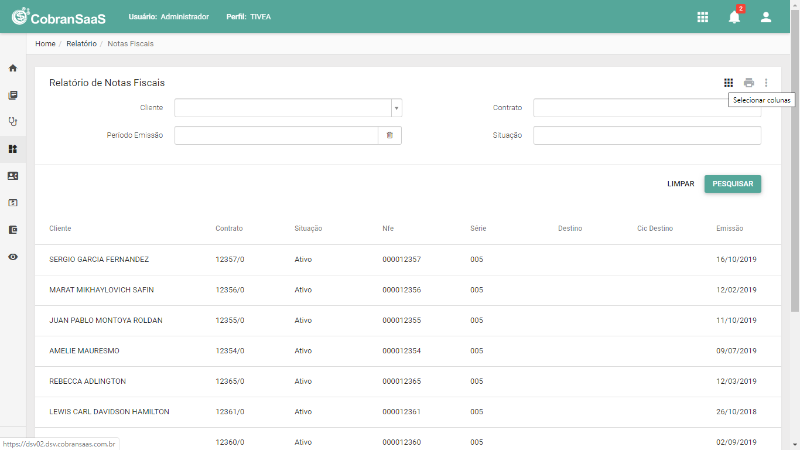
Task: Go to Home breadcrumb link
Action: click(45, 44)
